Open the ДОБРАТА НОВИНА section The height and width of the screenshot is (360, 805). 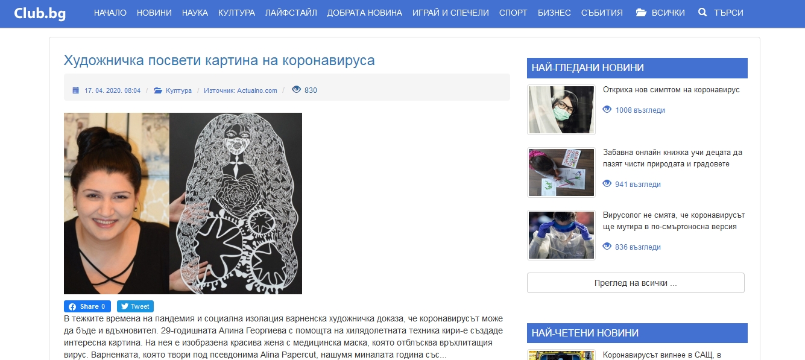pyautogui.click(x=364, y=13)
